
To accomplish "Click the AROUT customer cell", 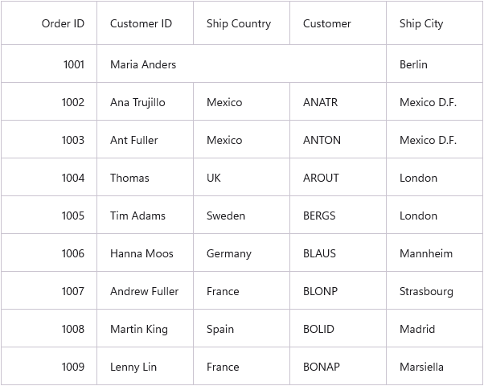I will tap(338, 177).
